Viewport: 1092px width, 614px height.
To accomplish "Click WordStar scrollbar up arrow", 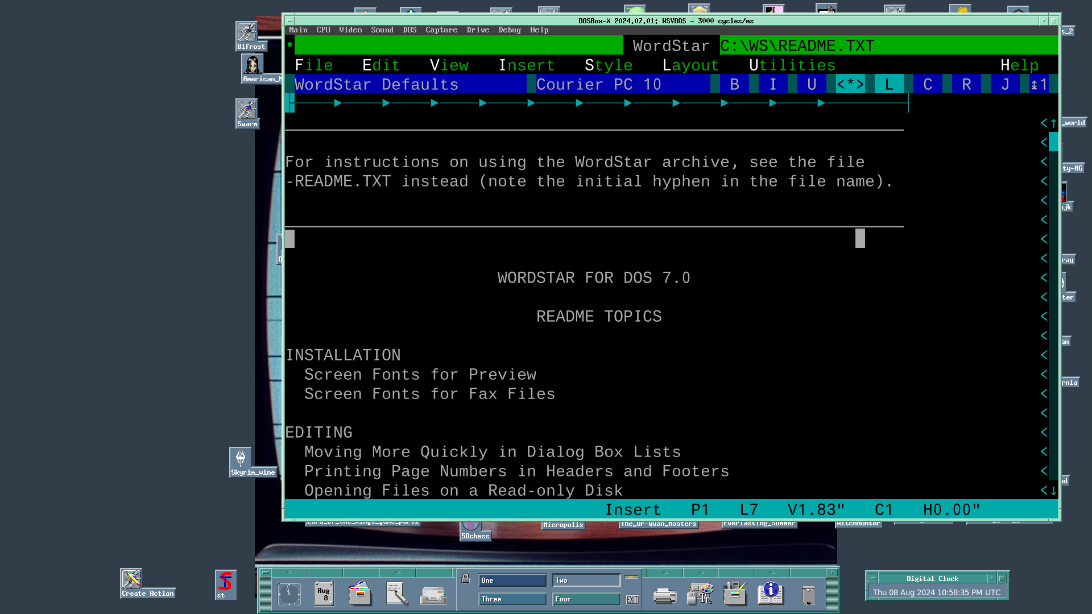I will 1053,123.
